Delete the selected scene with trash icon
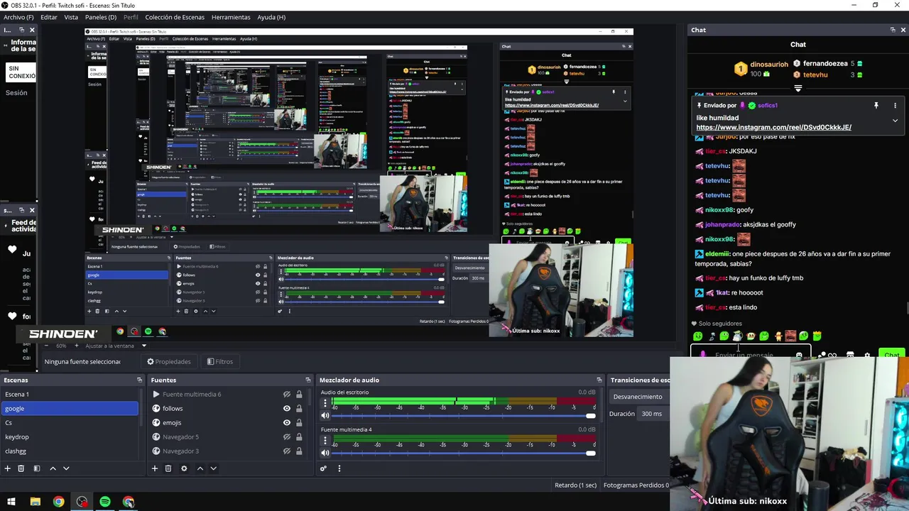The height and width of the screenshot is (511, 909). [x=21, y=468]
